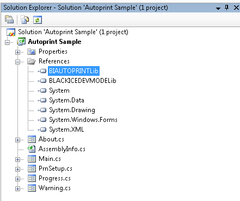Collapse the References folder node

tap(17, 62)
